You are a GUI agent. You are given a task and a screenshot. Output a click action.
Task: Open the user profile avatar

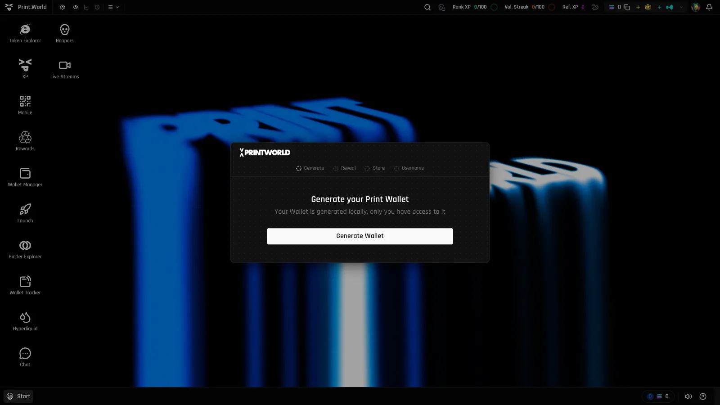point(696,7)
